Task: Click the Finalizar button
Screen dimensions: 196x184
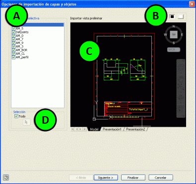Action: click(x=133, y=178)
